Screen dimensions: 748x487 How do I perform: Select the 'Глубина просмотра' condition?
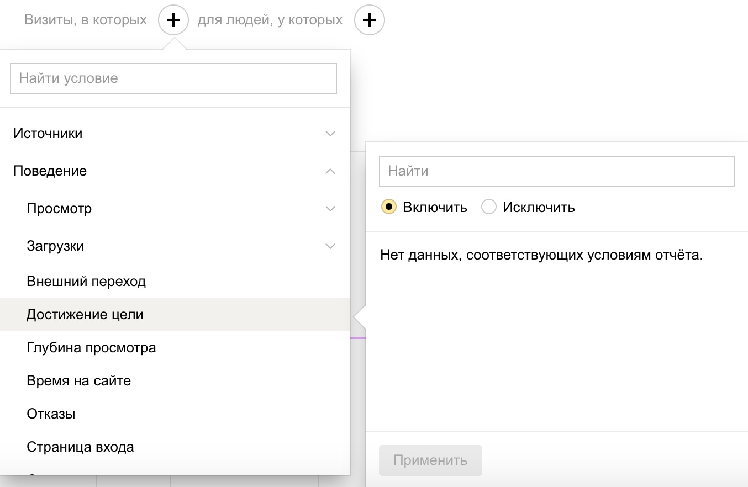[91, 347]
